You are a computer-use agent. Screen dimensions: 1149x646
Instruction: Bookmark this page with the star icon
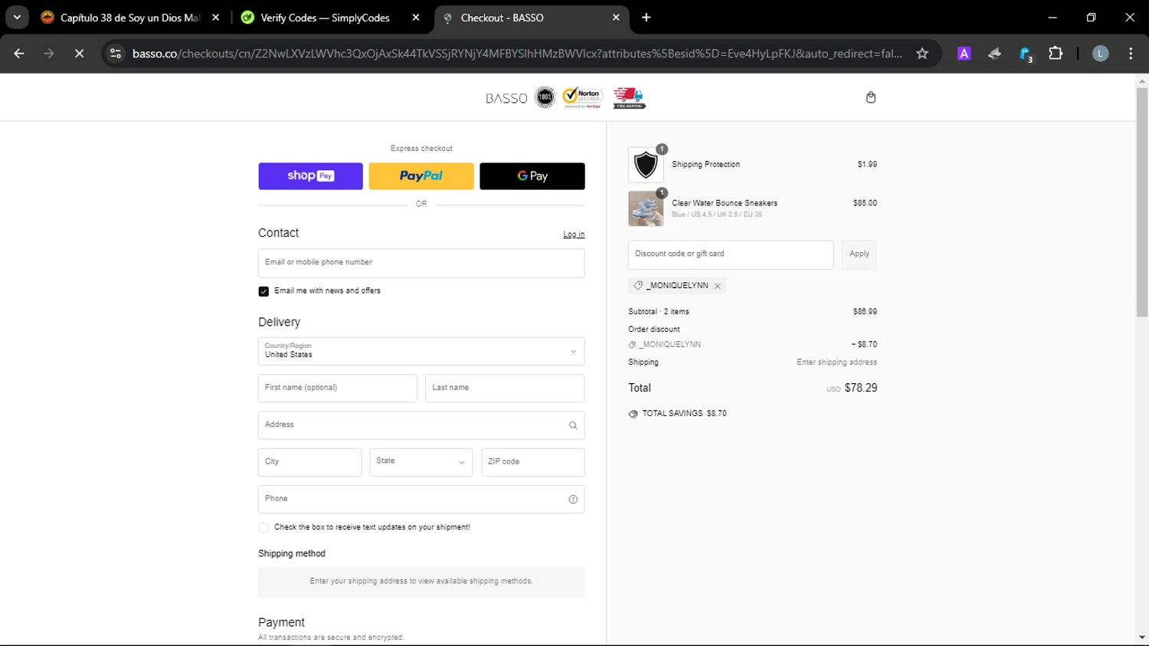tap(922, 54)
